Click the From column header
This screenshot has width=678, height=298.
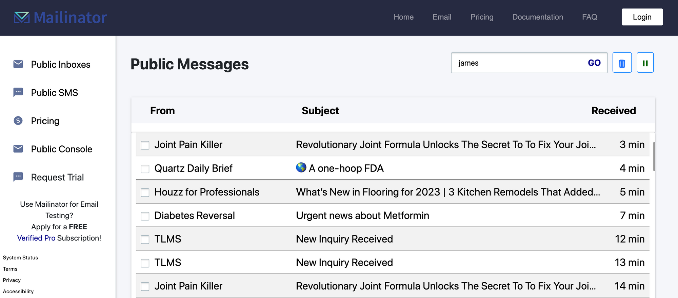coord(162,111)
